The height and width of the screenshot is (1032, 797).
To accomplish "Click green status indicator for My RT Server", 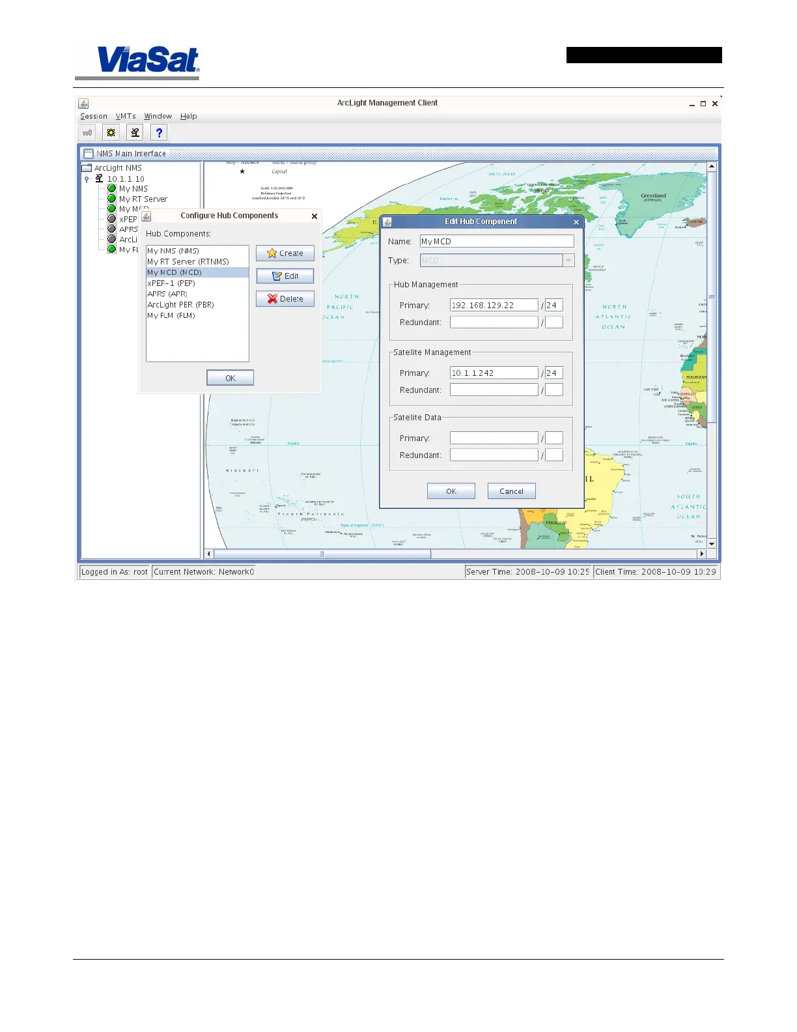I will (112, 199).
